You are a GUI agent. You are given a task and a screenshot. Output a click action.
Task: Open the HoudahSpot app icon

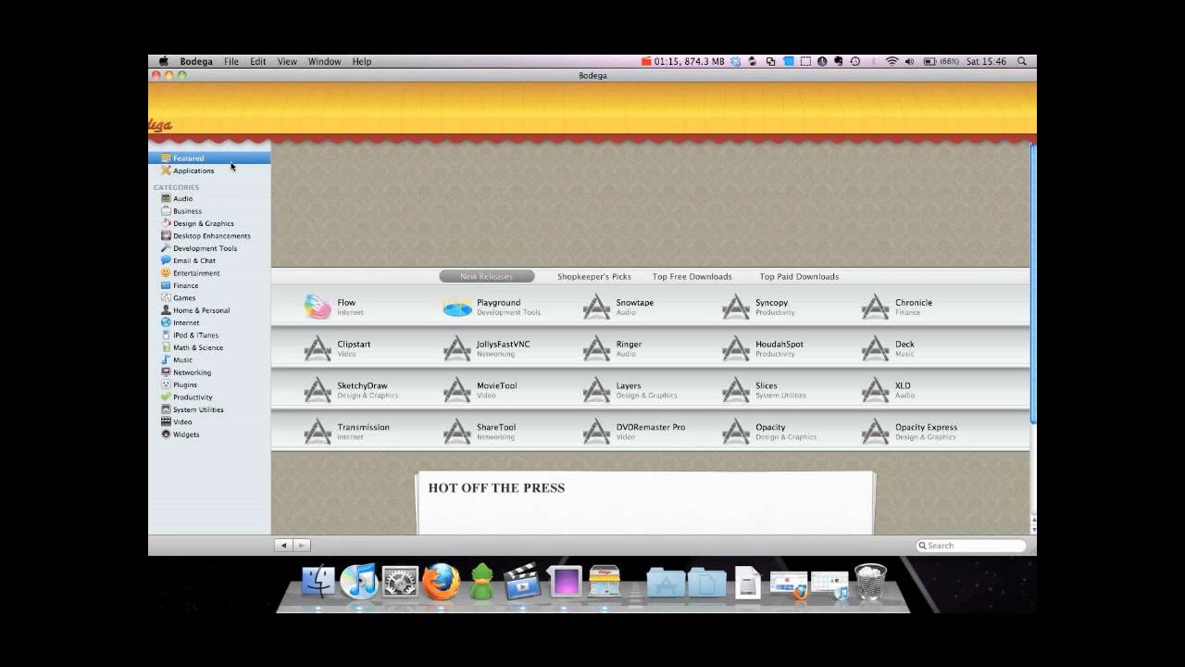tap(736, 348)
